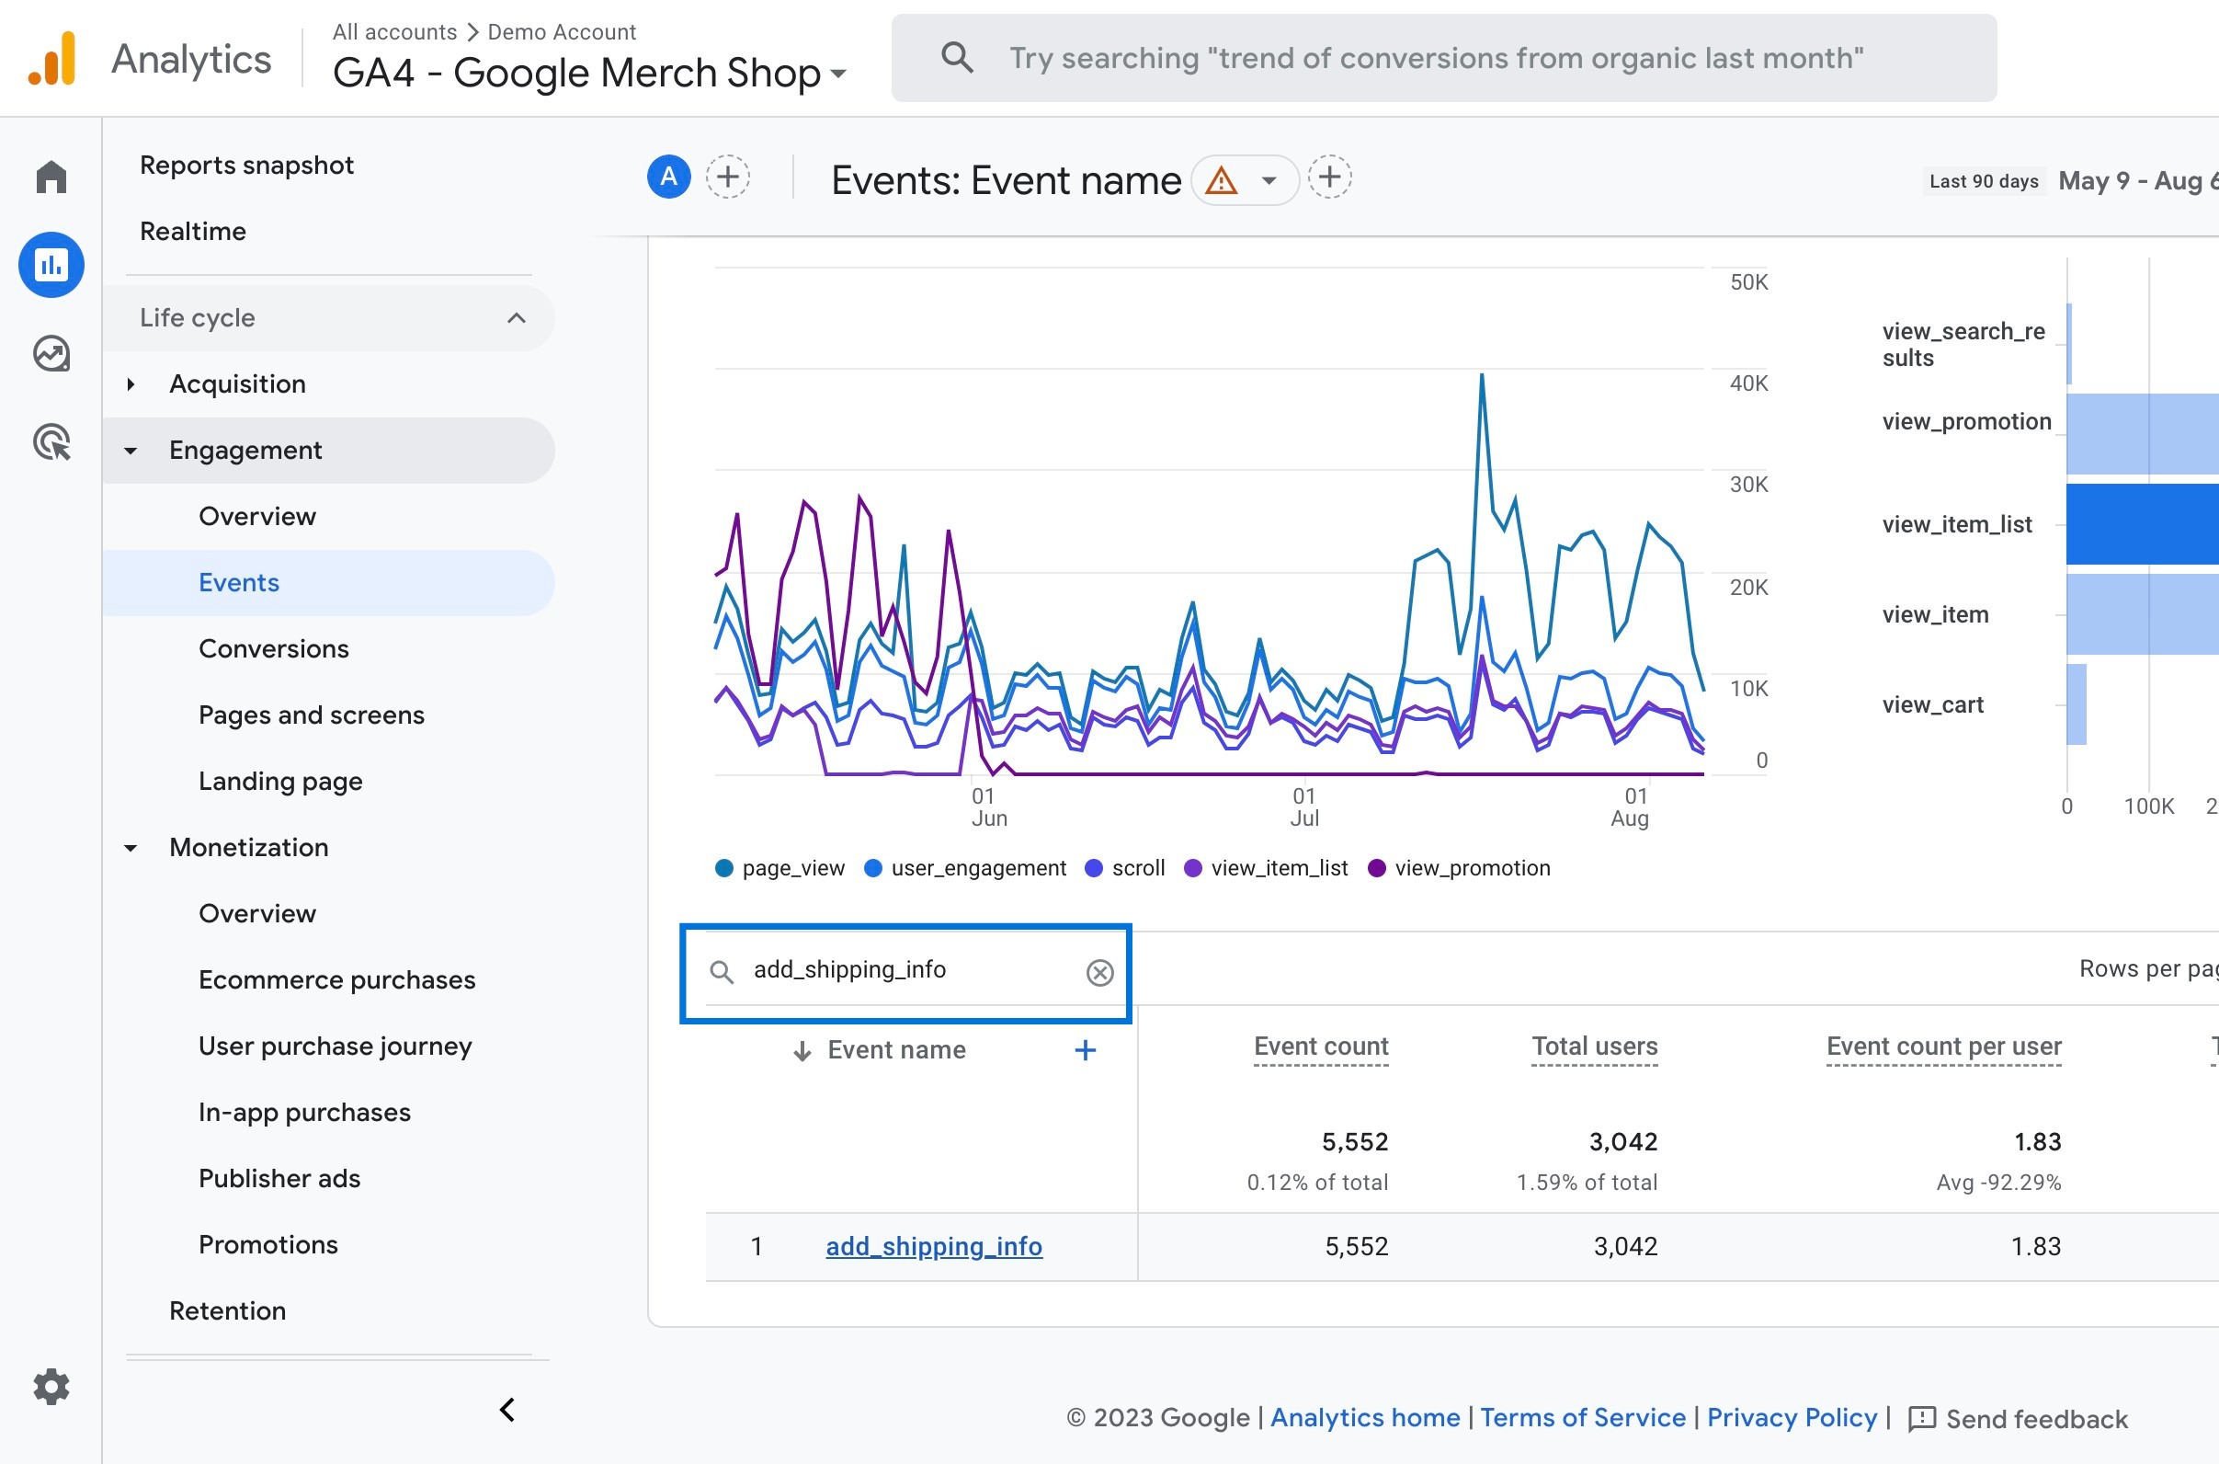Collapse the Life cycle section chevron
This screenshot has width=2219, height=1464.
pos(517,318)
